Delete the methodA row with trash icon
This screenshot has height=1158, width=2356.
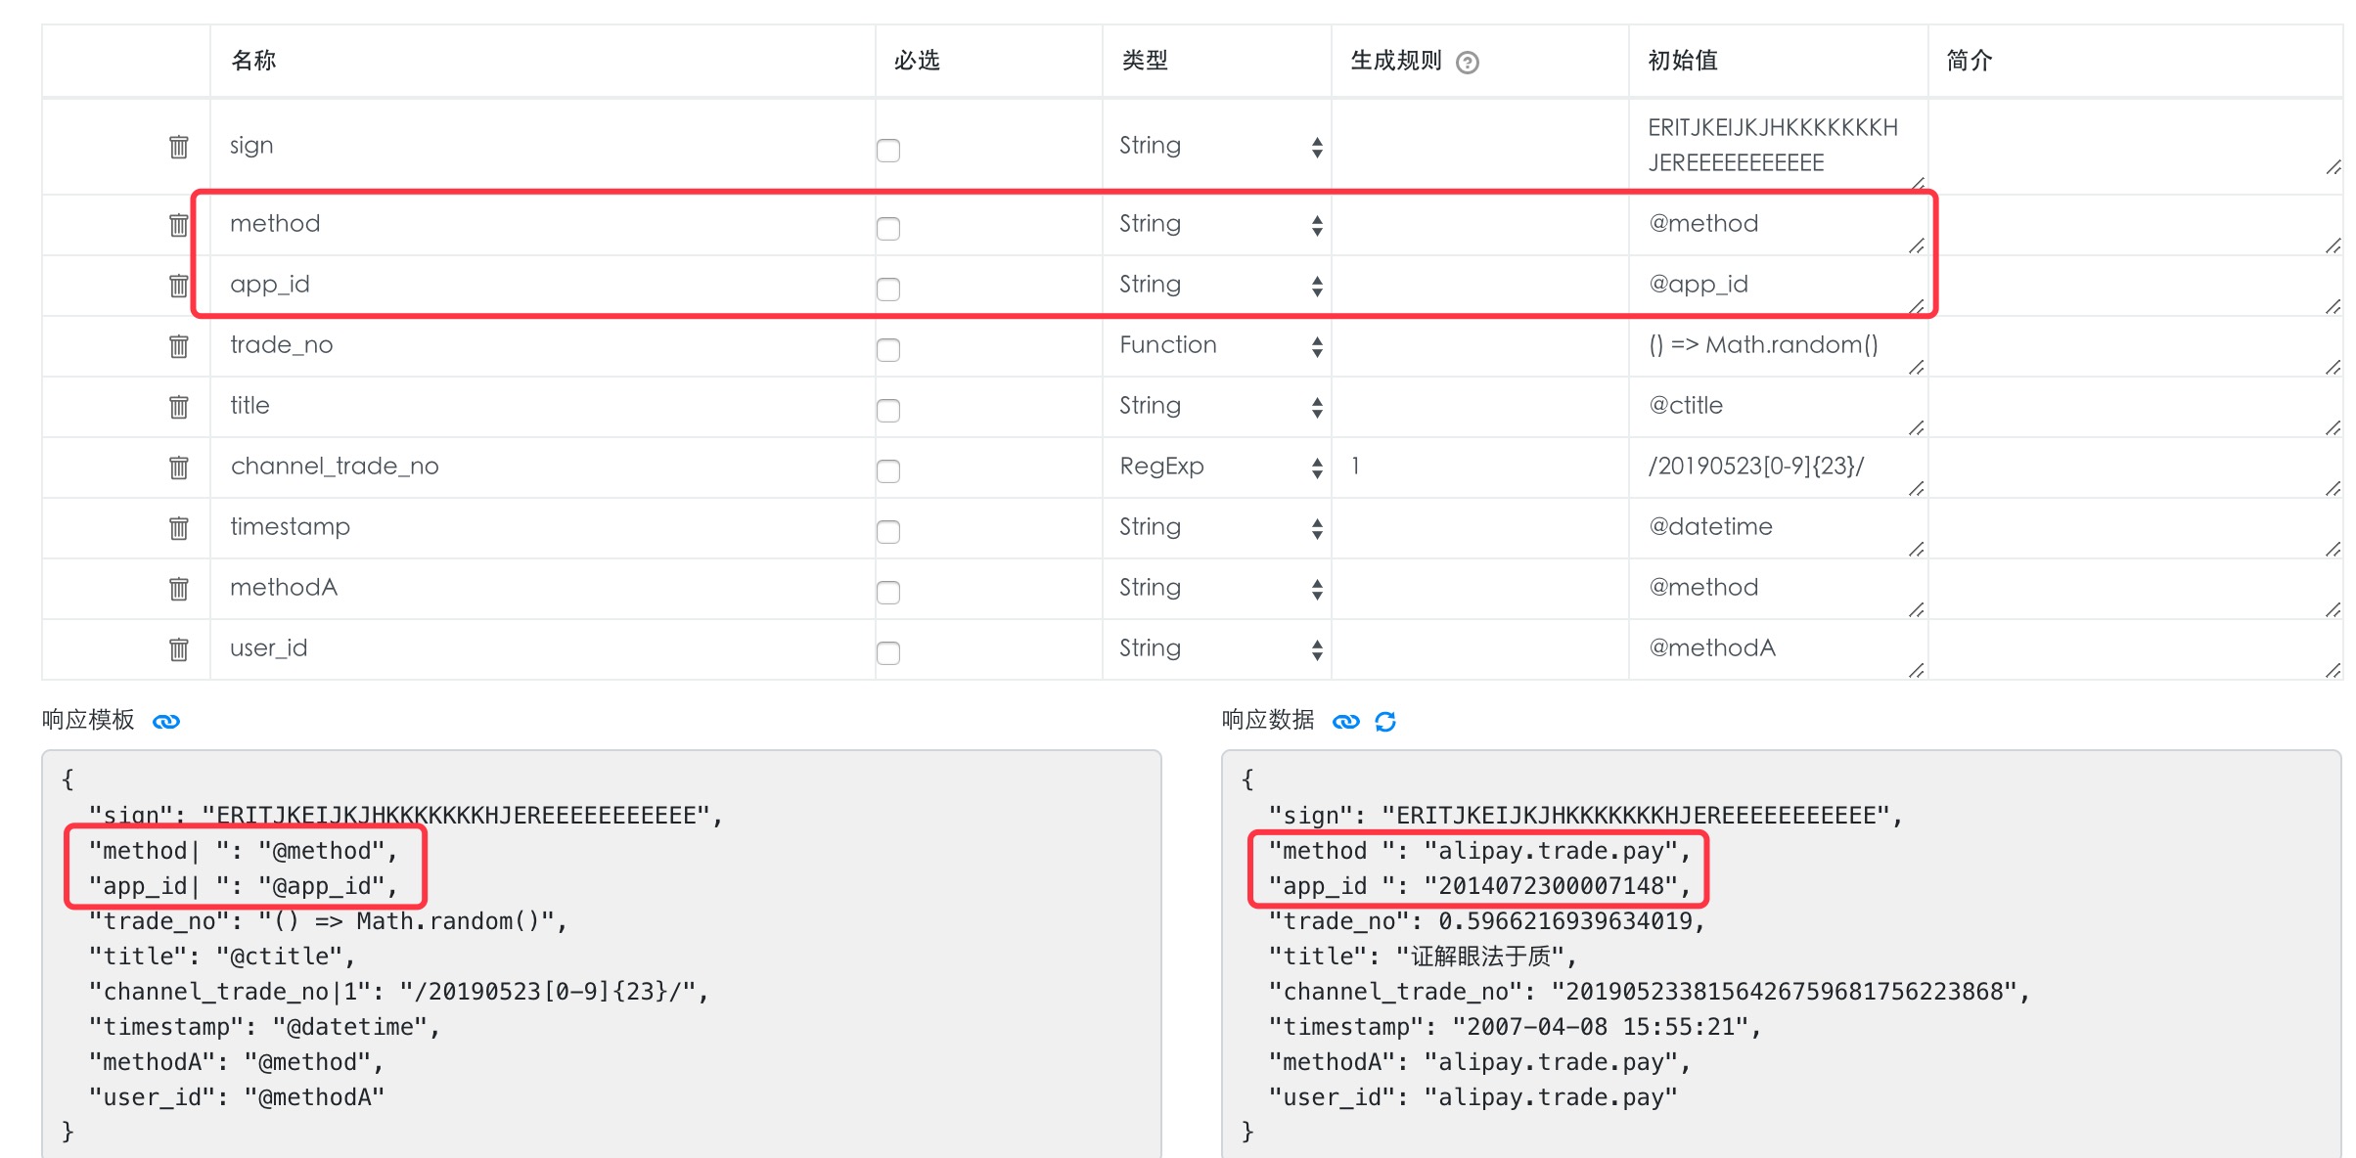coord(178,589)
